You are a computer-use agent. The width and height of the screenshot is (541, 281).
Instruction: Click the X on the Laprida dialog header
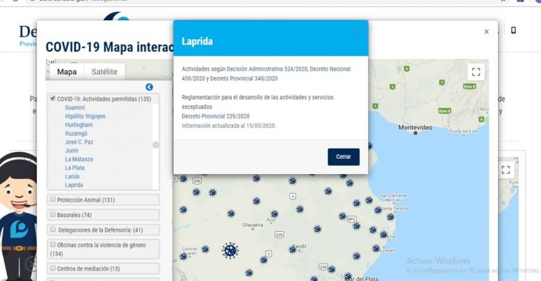357,32
